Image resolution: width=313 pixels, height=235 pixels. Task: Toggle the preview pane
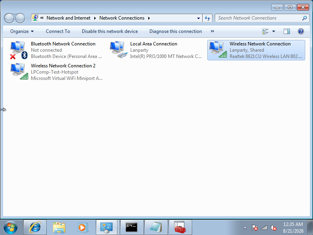click(287, 31)
